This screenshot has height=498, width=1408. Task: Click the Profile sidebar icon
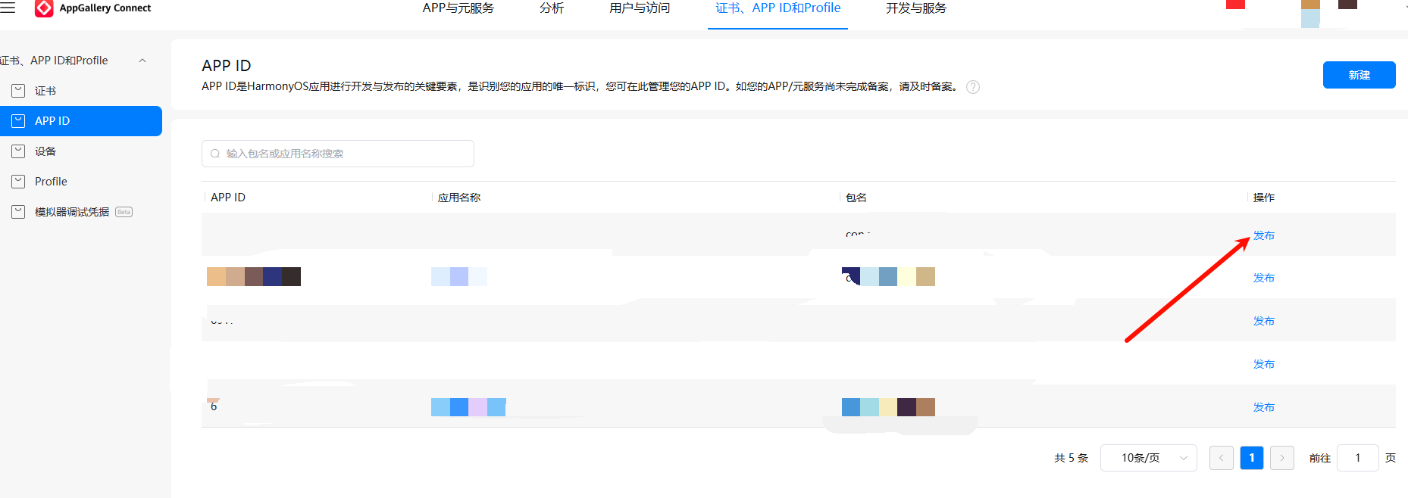point(19,182)
